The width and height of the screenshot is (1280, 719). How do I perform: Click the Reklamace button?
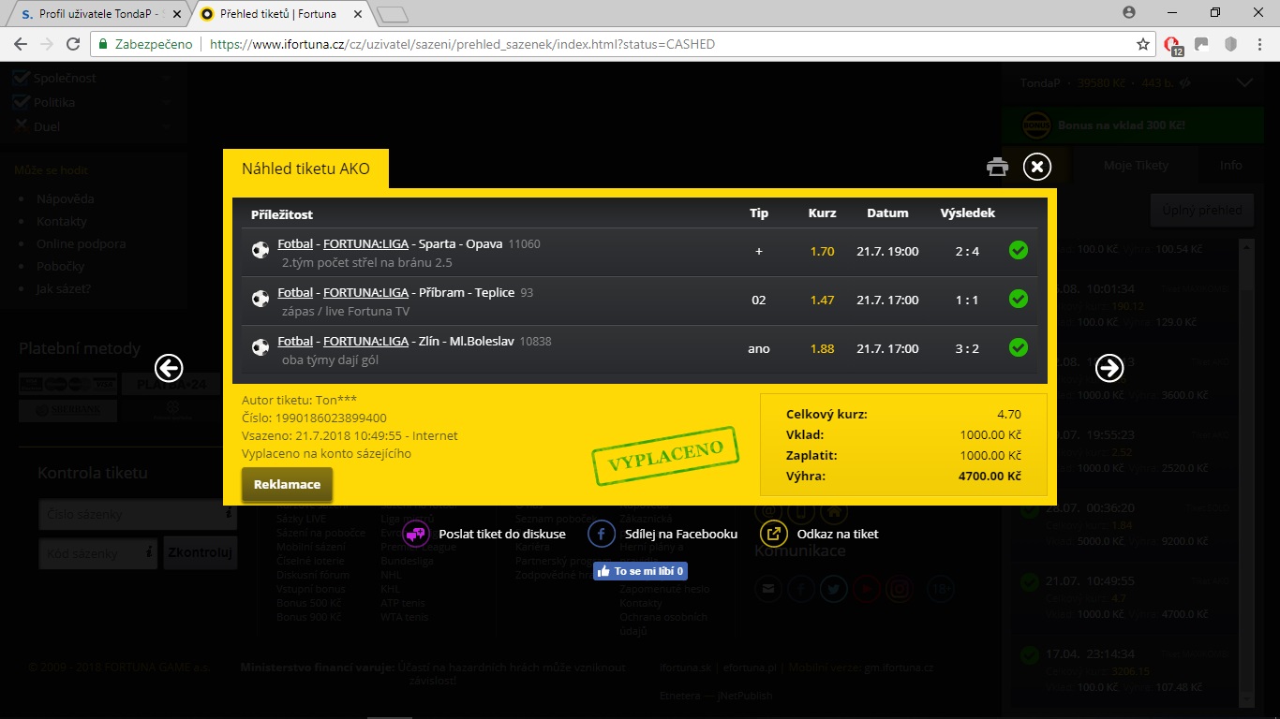pos(287,484)
